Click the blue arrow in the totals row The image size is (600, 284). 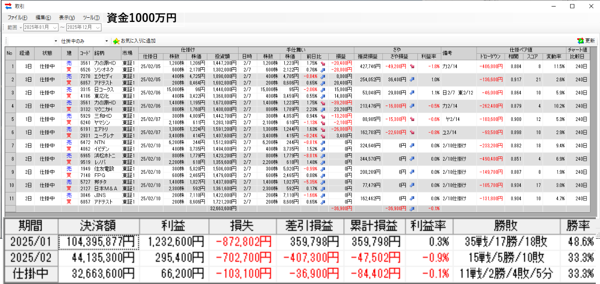click(x=411, y=208)
